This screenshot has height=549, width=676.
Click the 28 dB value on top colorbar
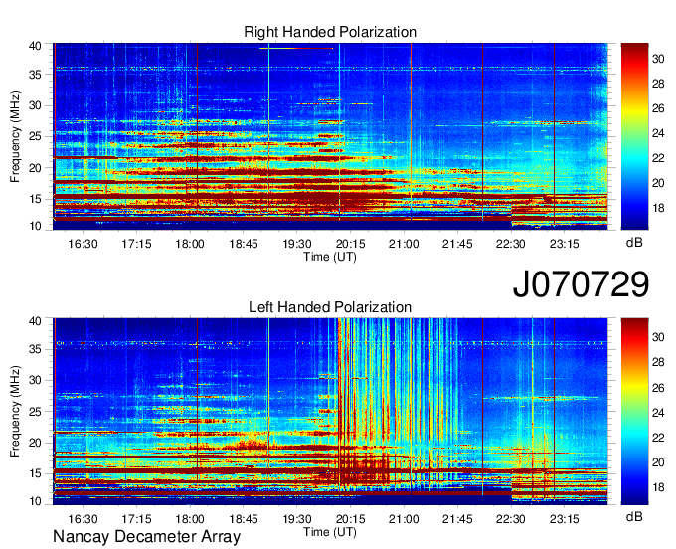pos(658,84)
